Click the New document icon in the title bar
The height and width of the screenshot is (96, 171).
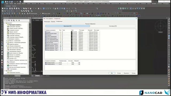click(6, 2)
